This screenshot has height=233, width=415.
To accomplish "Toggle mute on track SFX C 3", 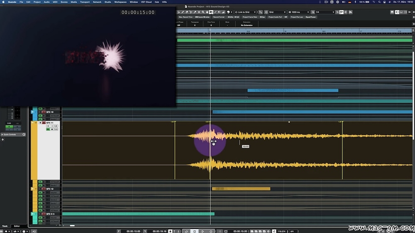I will (40, 214).
